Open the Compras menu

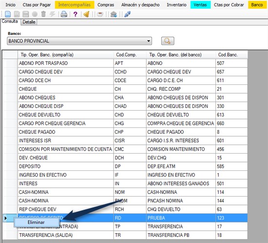coord(106,5)
